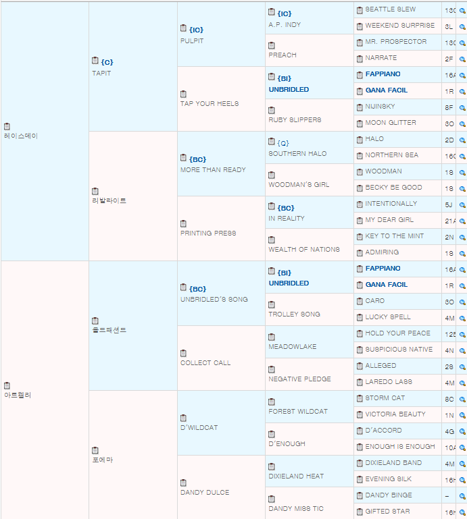Viewport: 467px width, 519px height.
Task: Select the MEADOWLAKE entry
Action: pyautogui.click(x=293, y=346)
